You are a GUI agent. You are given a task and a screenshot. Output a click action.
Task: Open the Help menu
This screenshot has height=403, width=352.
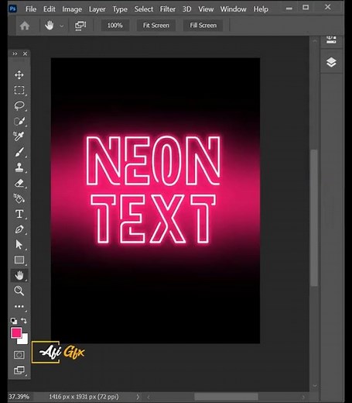(261, 9)
